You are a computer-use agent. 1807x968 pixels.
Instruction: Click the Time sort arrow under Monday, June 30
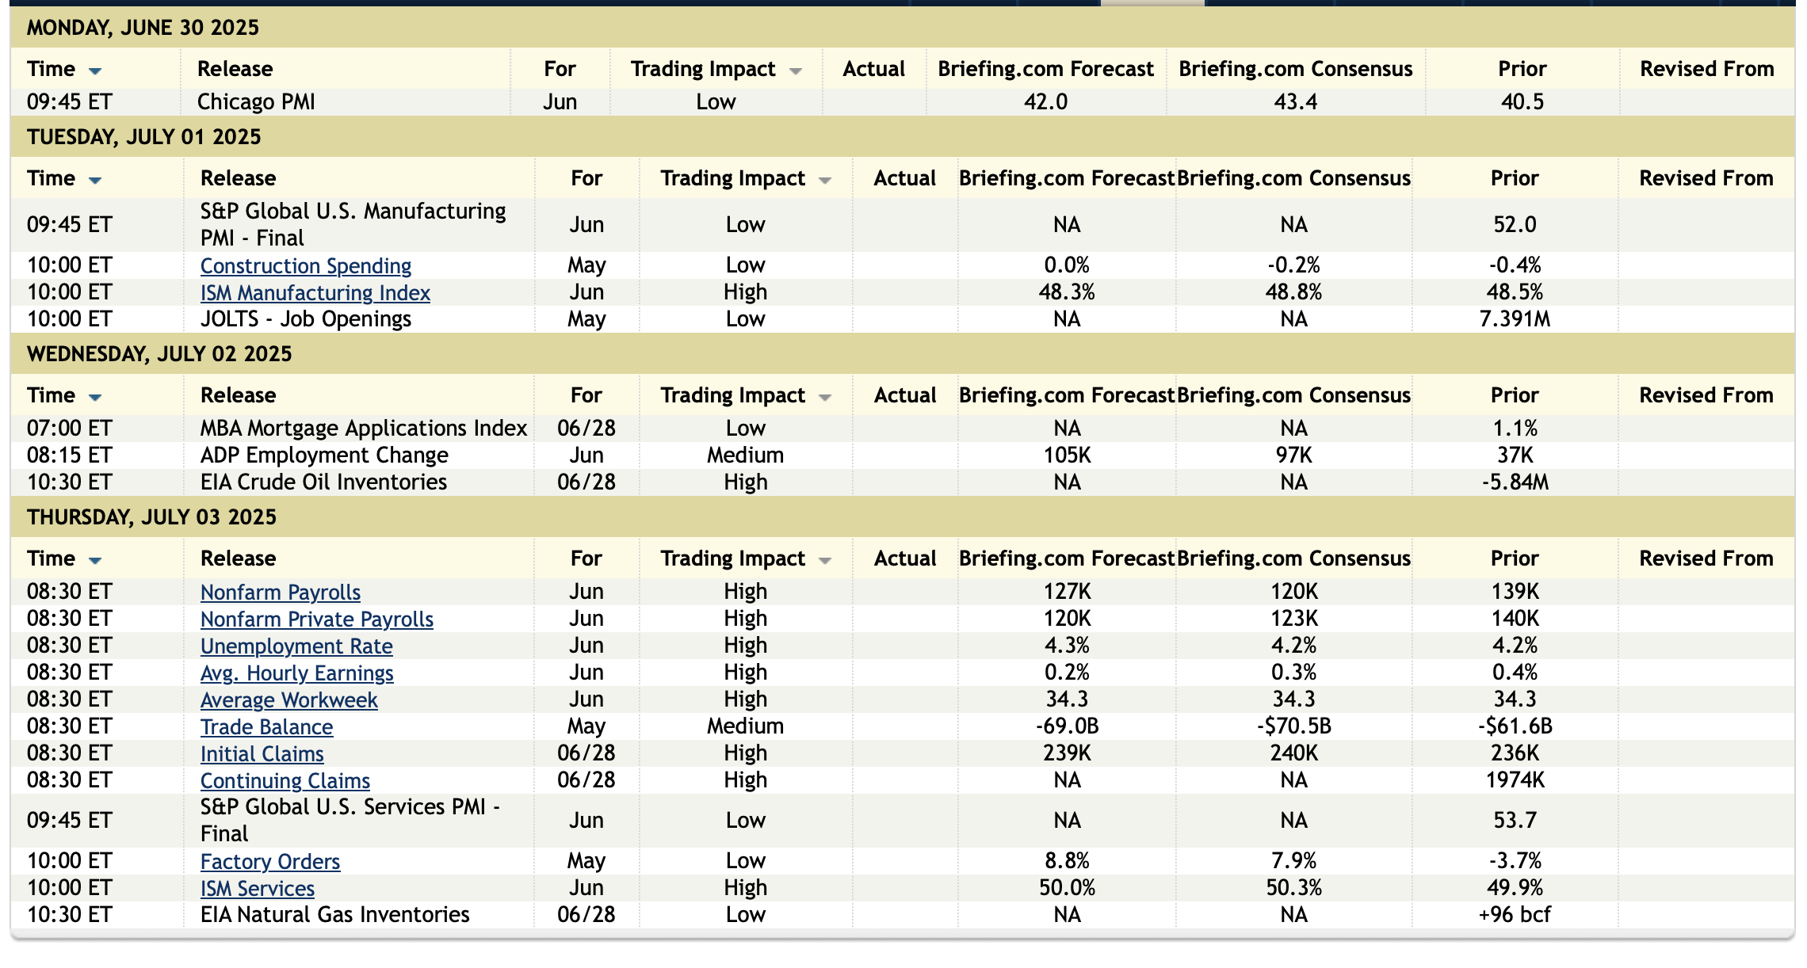click(x=95, y=71)
